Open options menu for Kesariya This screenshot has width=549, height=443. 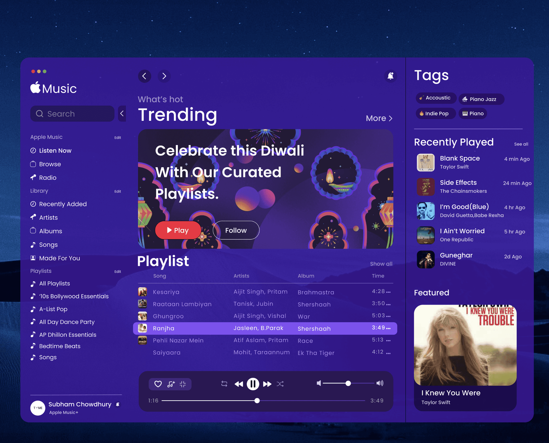click(x=388, y=292)
